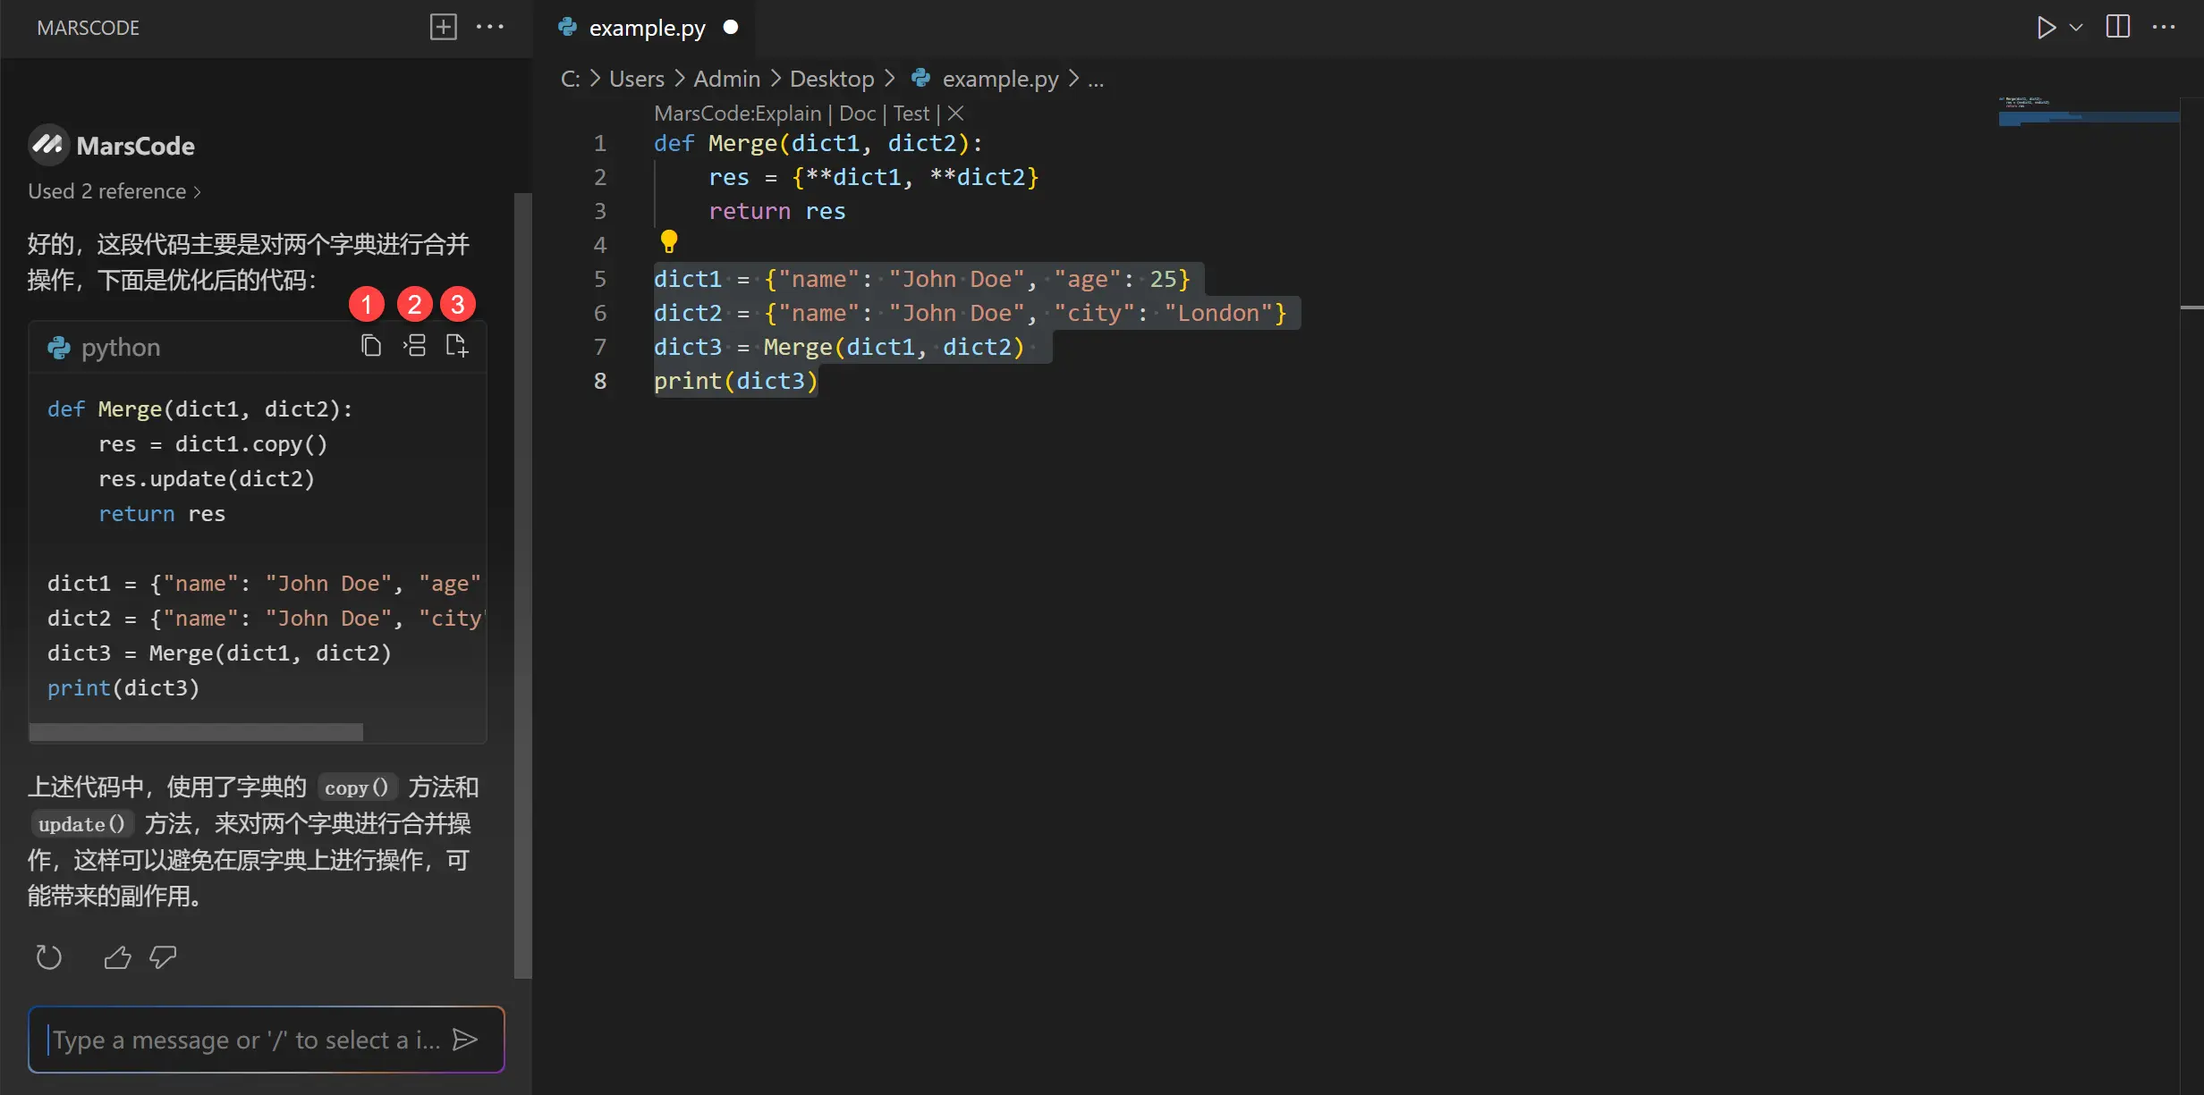Viewport: 2204px width, 1095px height.
Task: Click inline code 'update()' in explanation
Action: tap(81, 824)
